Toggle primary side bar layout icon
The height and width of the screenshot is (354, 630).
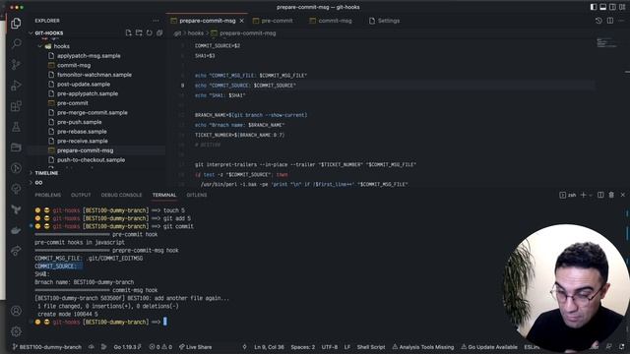point(594,7)
